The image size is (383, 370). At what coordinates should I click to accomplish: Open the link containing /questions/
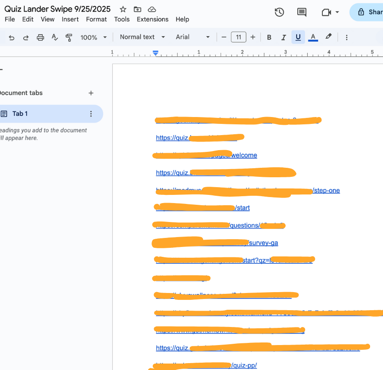[219, 225]
